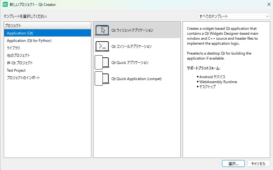
Task: Select the 非 Qt プロジェクト category
Action: tap(48, 63)
